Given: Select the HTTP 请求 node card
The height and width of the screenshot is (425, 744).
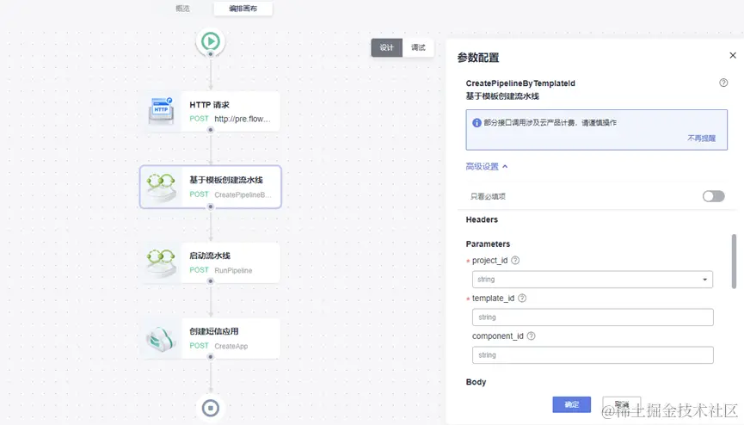Looking at the screenshot, I should [x=210, y=111].
